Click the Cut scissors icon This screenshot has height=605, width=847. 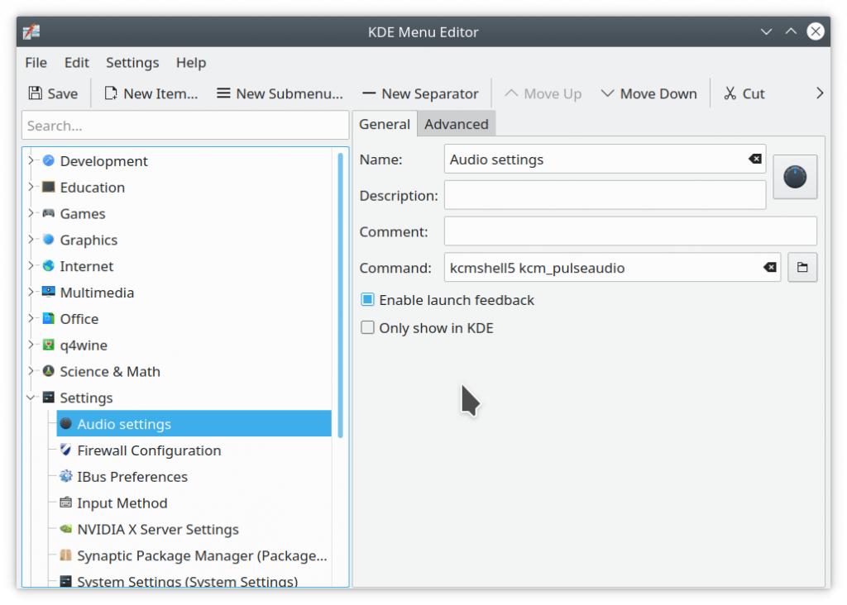730,93
